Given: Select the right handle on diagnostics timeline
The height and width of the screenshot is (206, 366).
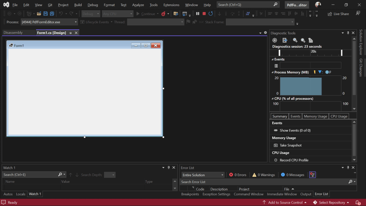Looking at the screenshot, I should click(341, 53).
